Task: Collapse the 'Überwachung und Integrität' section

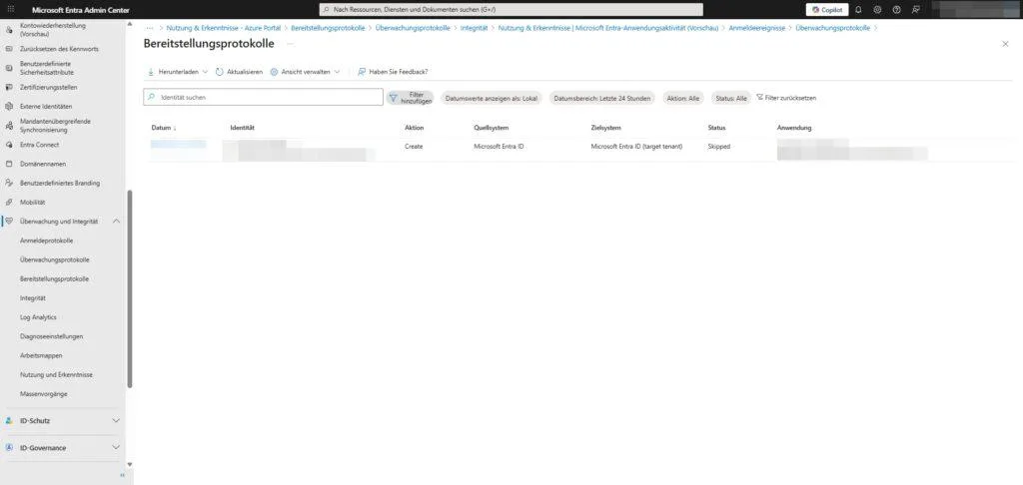Action: (x=117, y=221)
